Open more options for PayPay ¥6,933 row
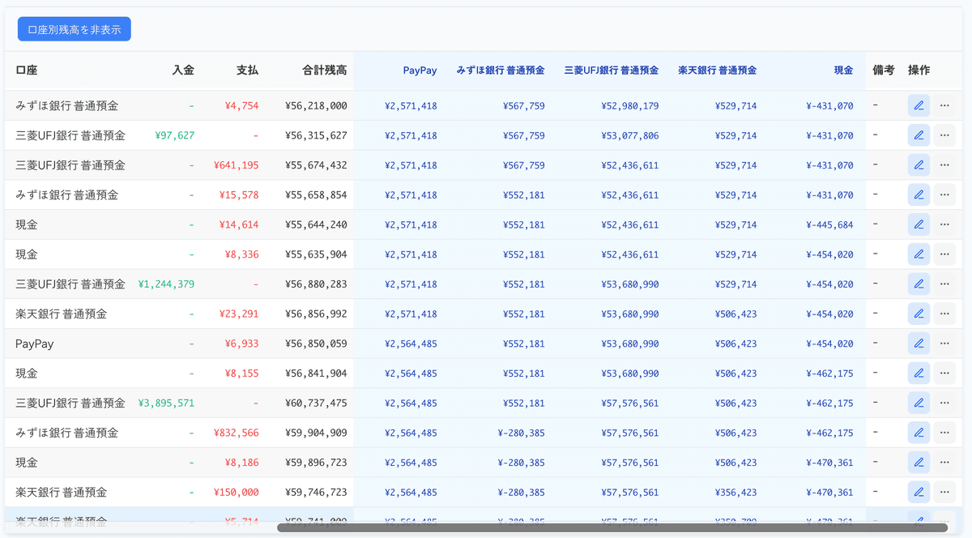Viewport: 972px width, 538px height. point(944,344)
